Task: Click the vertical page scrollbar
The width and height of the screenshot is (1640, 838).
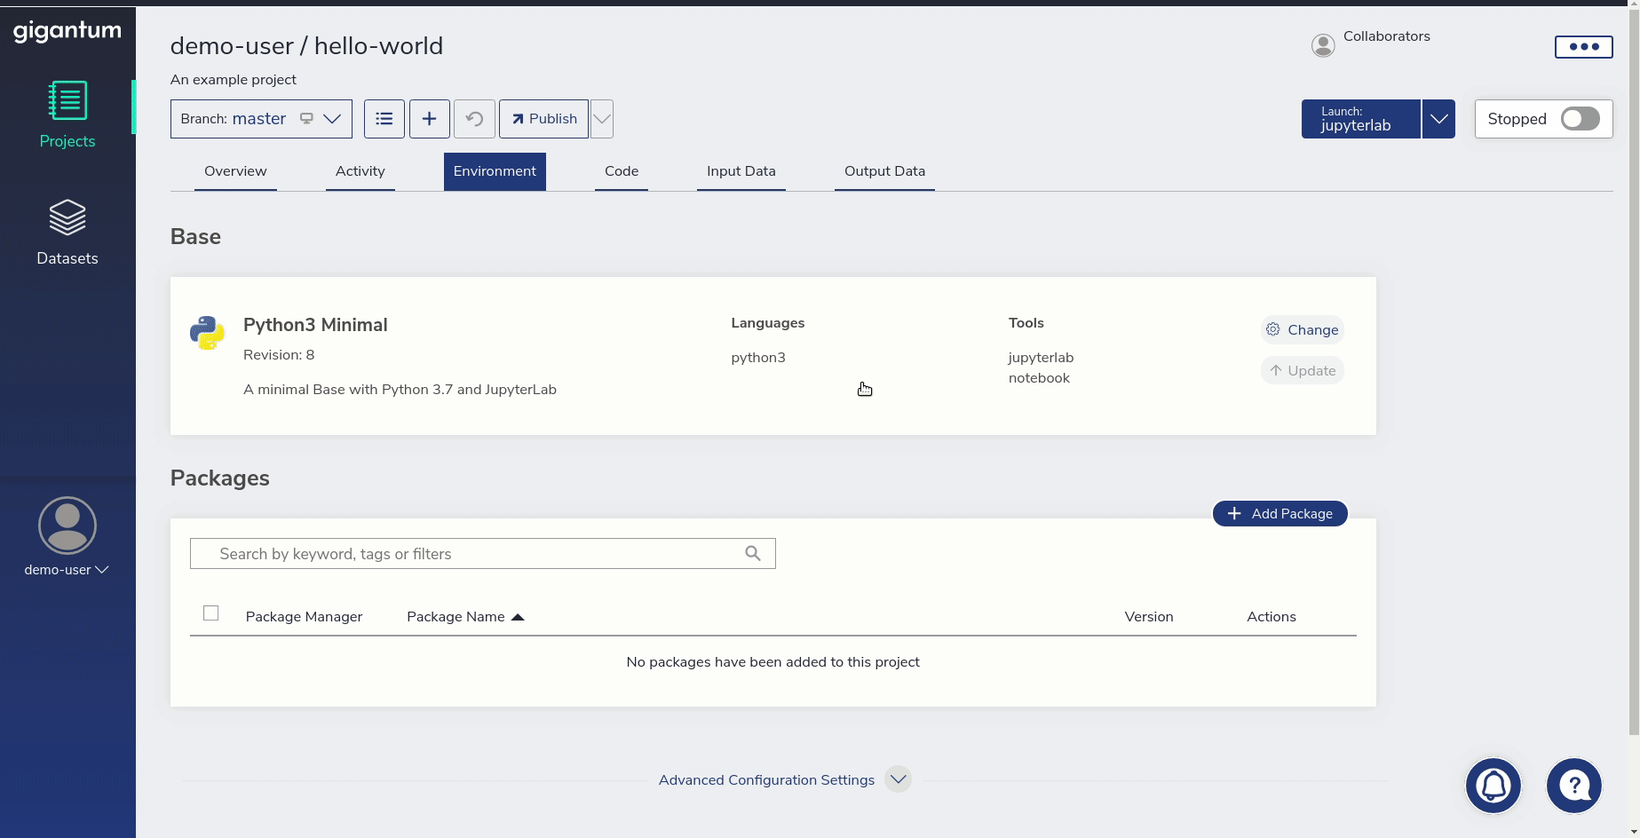Action: click(x=1634, y=373)
